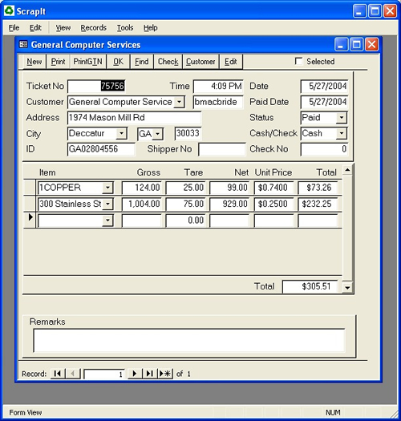Image resolution: width=401 pixels, height=421 pixels.
Task: Click the Find button
Action: (141, 62)
